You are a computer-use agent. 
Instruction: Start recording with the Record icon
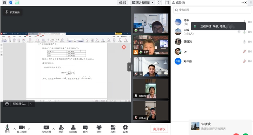tap(99, 129)
